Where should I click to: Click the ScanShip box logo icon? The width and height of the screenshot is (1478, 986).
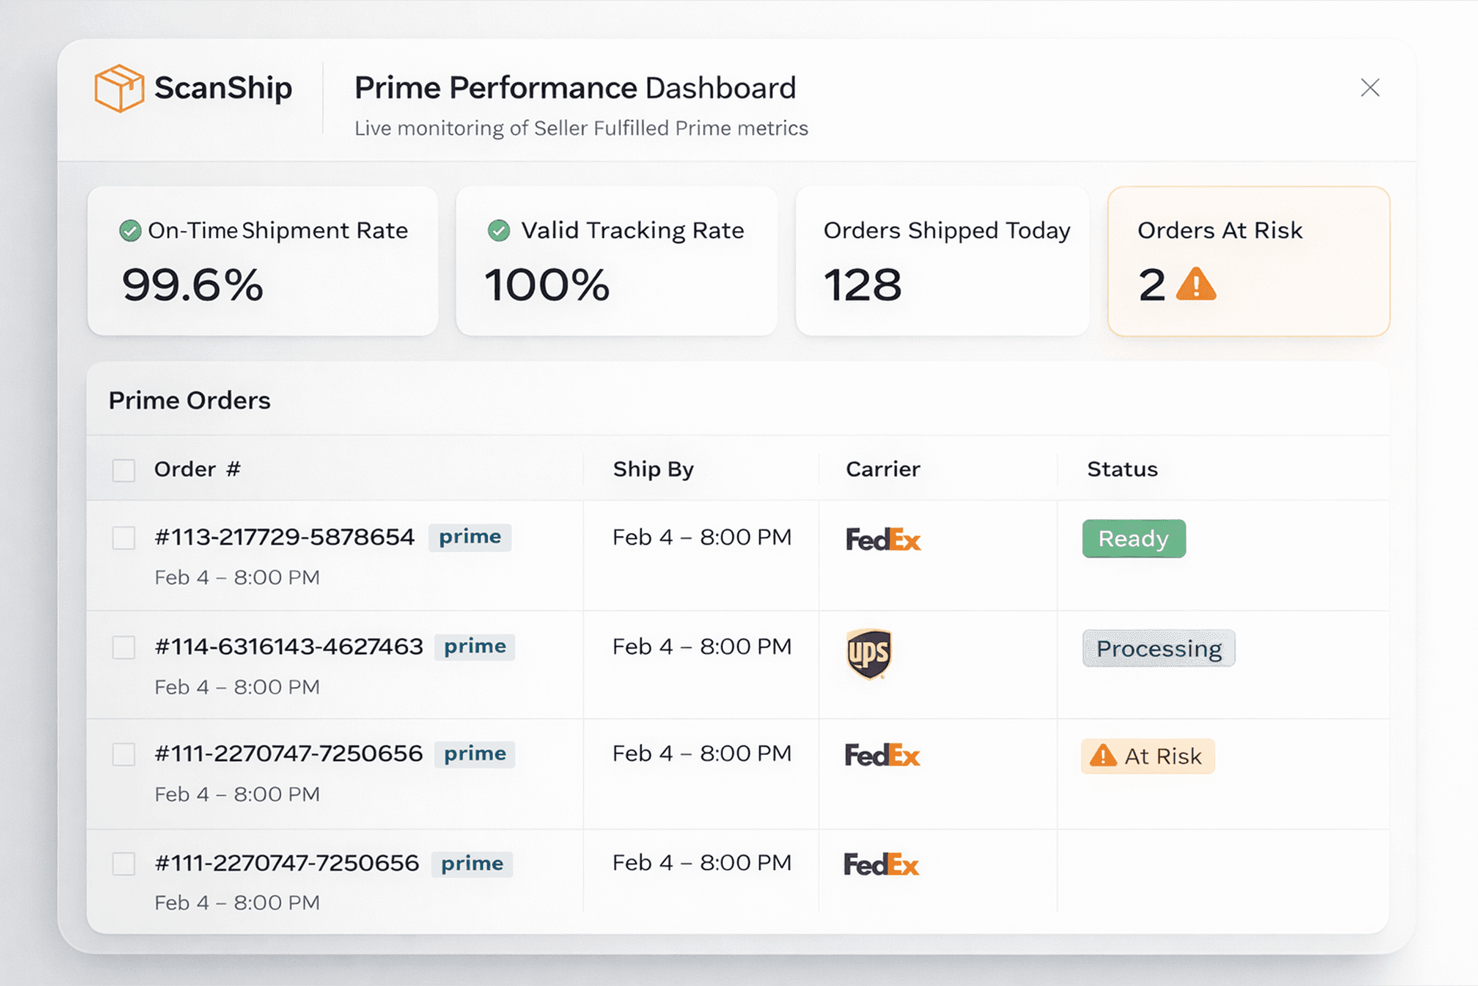point(119,88)
